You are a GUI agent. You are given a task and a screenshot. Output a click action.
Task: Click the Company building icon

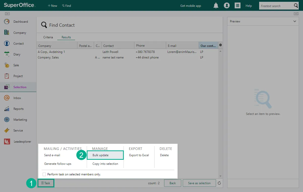point(7,33)
